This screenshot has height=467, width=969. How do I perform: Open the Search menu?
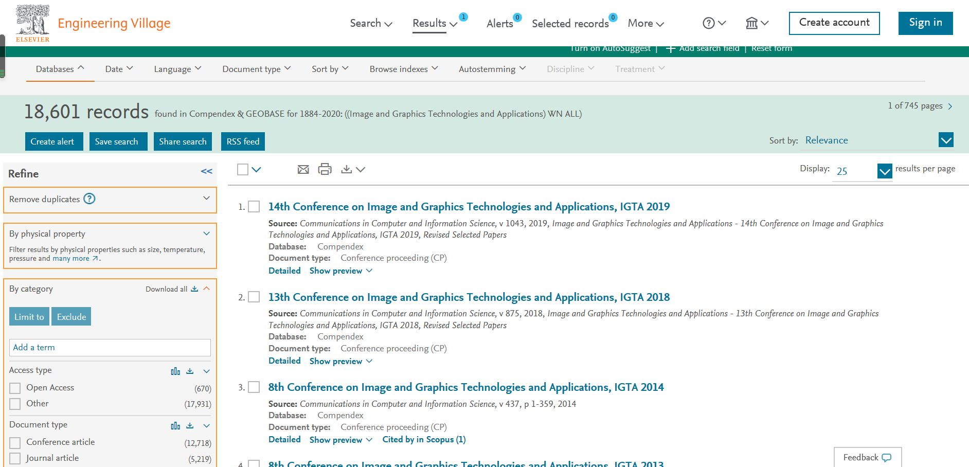click(371, 23)
